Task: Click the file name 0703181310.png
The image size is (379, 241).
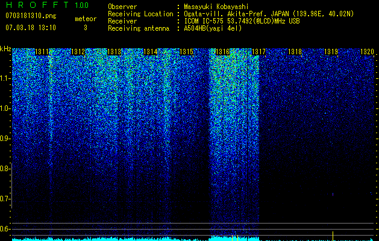Action: (x=31, y=16)
